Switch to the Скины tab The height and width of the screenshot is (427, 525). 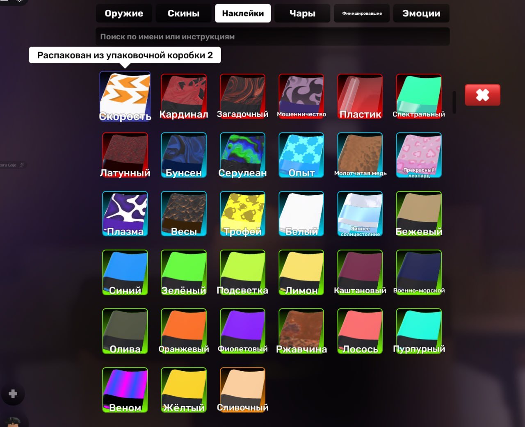click(x=183, y=13)
